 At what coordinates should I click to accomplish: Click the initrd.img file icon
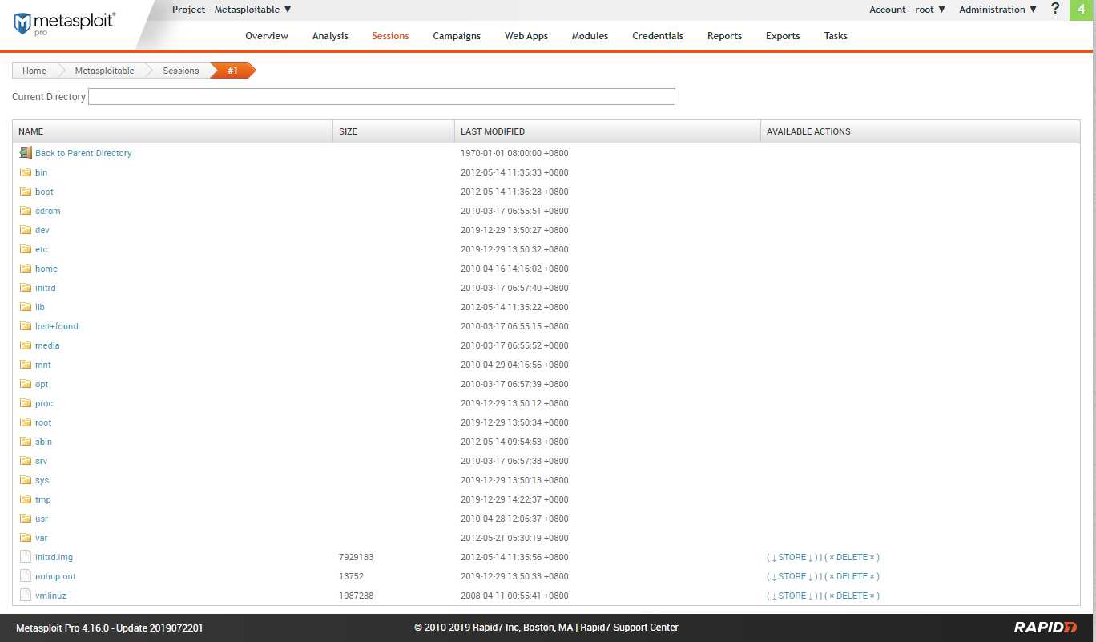pyautogui.click(x=26, y=557)
